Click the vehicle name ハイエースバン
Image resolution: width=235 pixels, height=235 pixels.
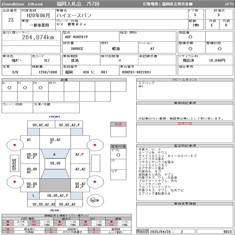click(74, 16)
